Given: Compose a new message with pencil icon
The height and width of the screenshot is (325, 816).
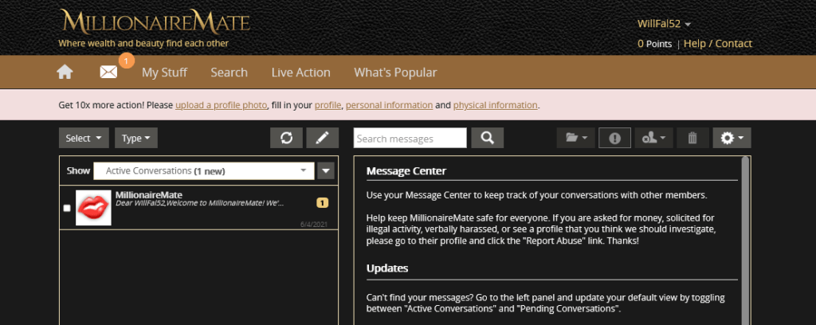Looking at the screenshot, I should pyautogui.click(x=322, y=138).
